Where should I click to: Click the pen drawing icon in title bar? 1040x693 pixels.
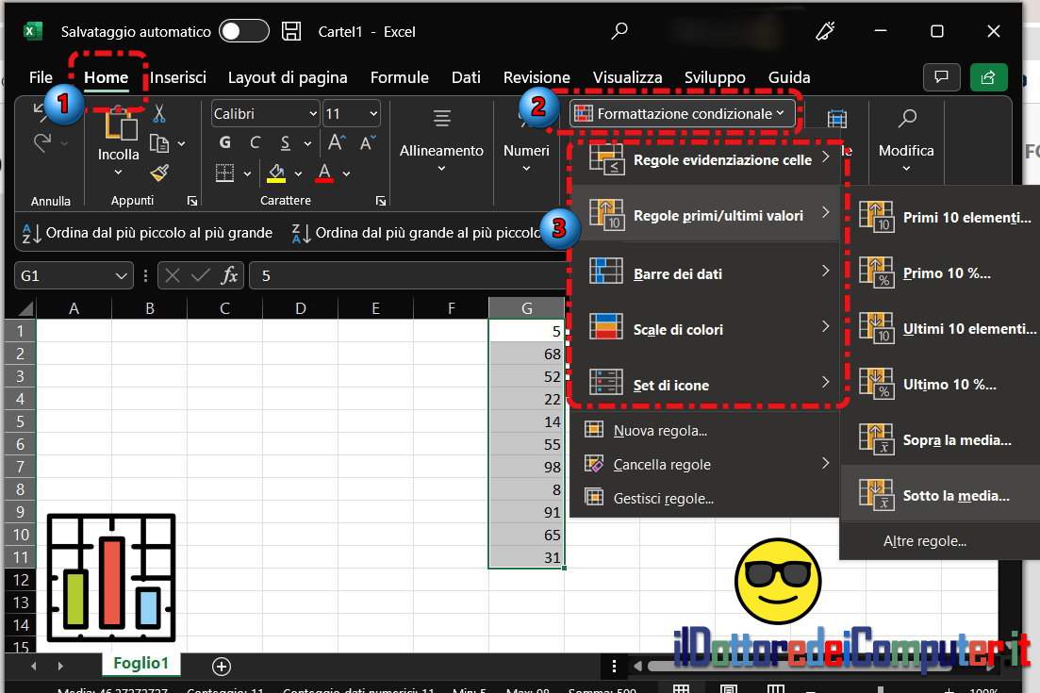click(x=824, y=30)
